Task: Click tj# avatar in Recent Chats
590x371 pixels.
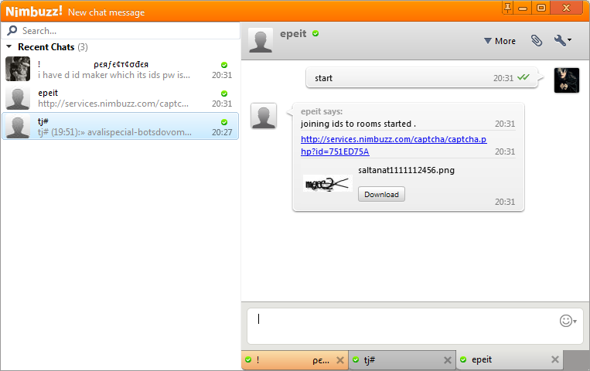Action: coord(18,126)
